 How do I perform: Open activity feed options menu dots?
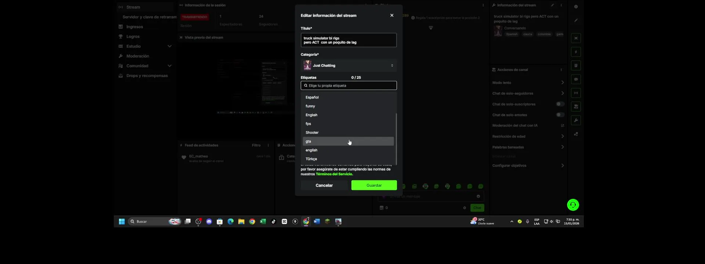coord(268,145)
